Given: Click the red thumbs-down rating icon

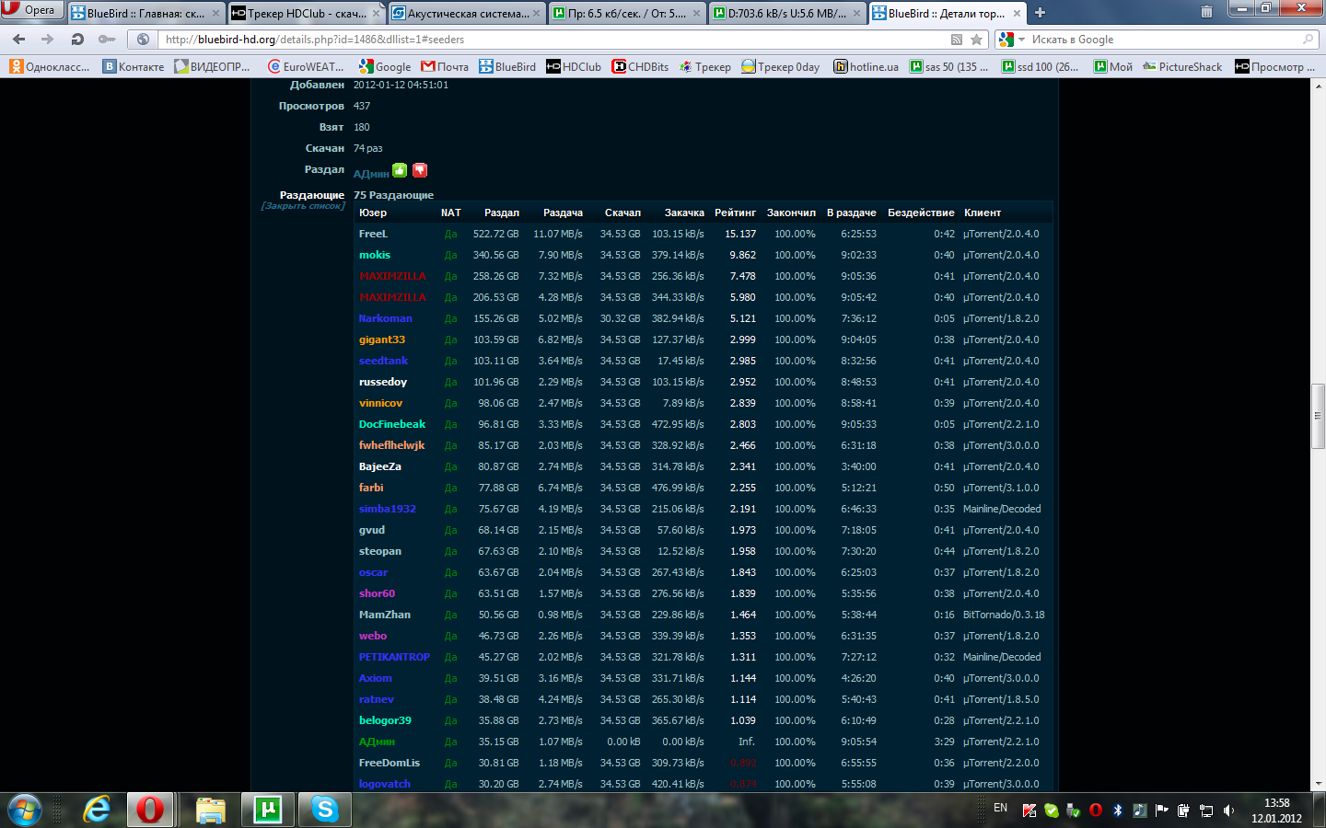Looking at the screenshot, I should click(x=420, y=170).
